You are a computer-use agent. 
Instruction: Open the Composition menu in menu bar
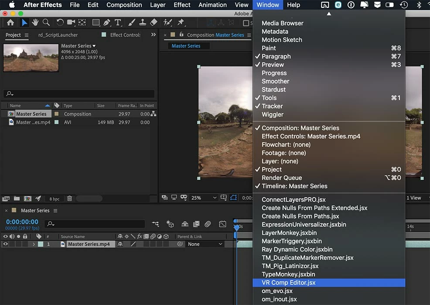124,5
